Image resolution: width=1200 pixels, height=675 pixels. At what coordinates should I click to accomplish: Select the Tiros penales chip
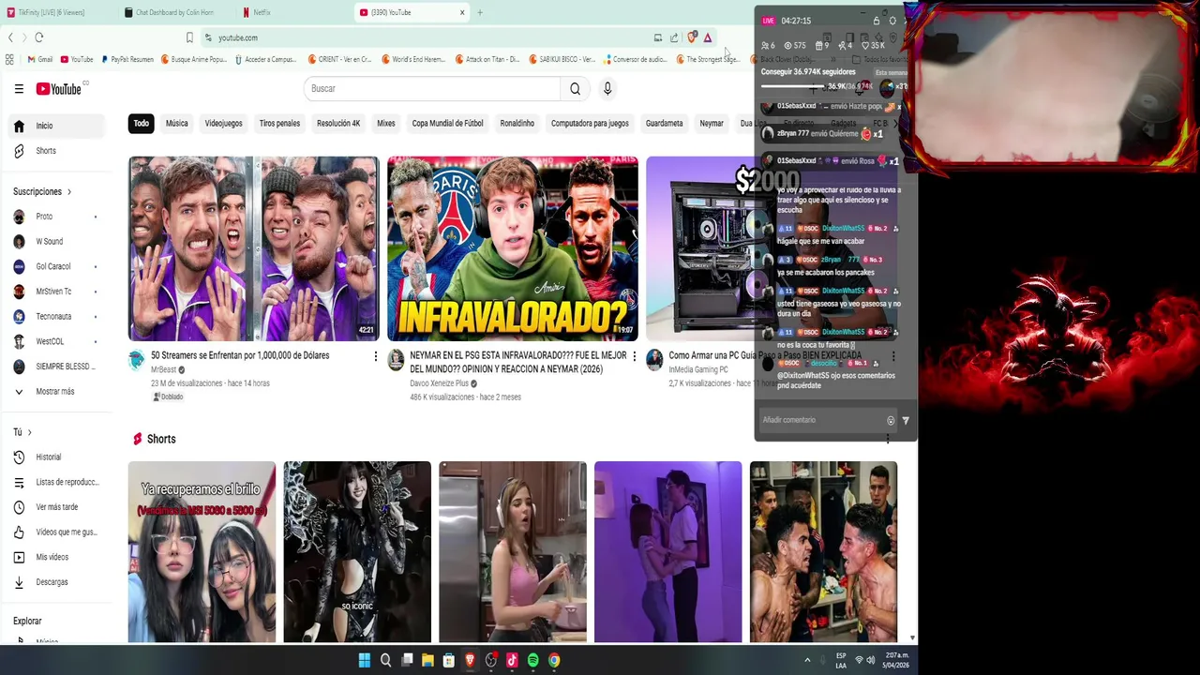point(279,124)
